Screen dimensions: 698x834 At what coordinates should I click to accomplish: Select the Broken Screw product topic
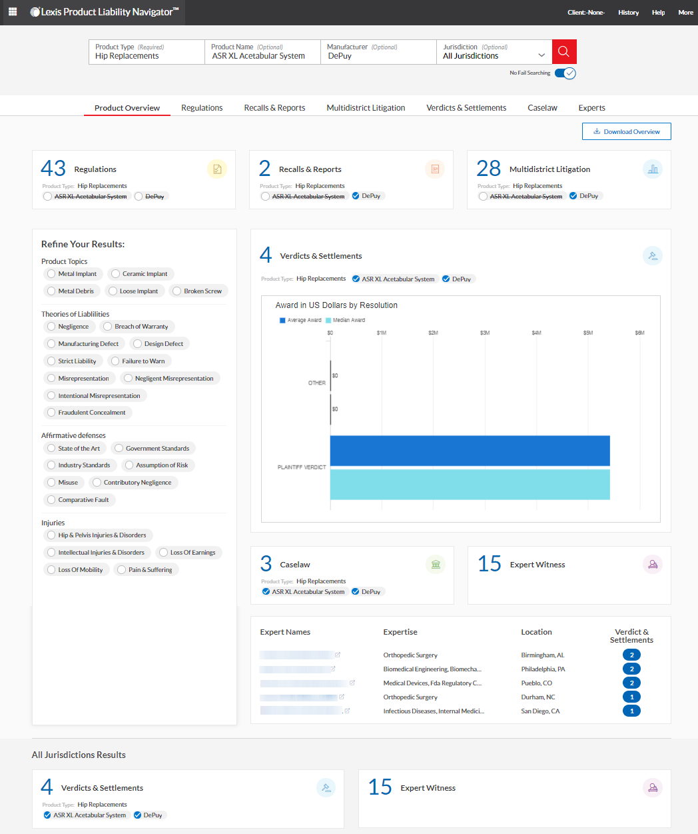coord(198,291)
